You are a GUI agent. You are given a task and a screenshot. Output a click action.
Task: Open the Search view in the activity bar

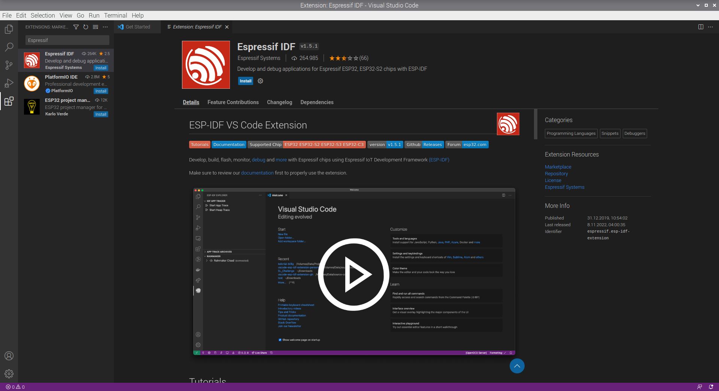[x=9, y=47]
